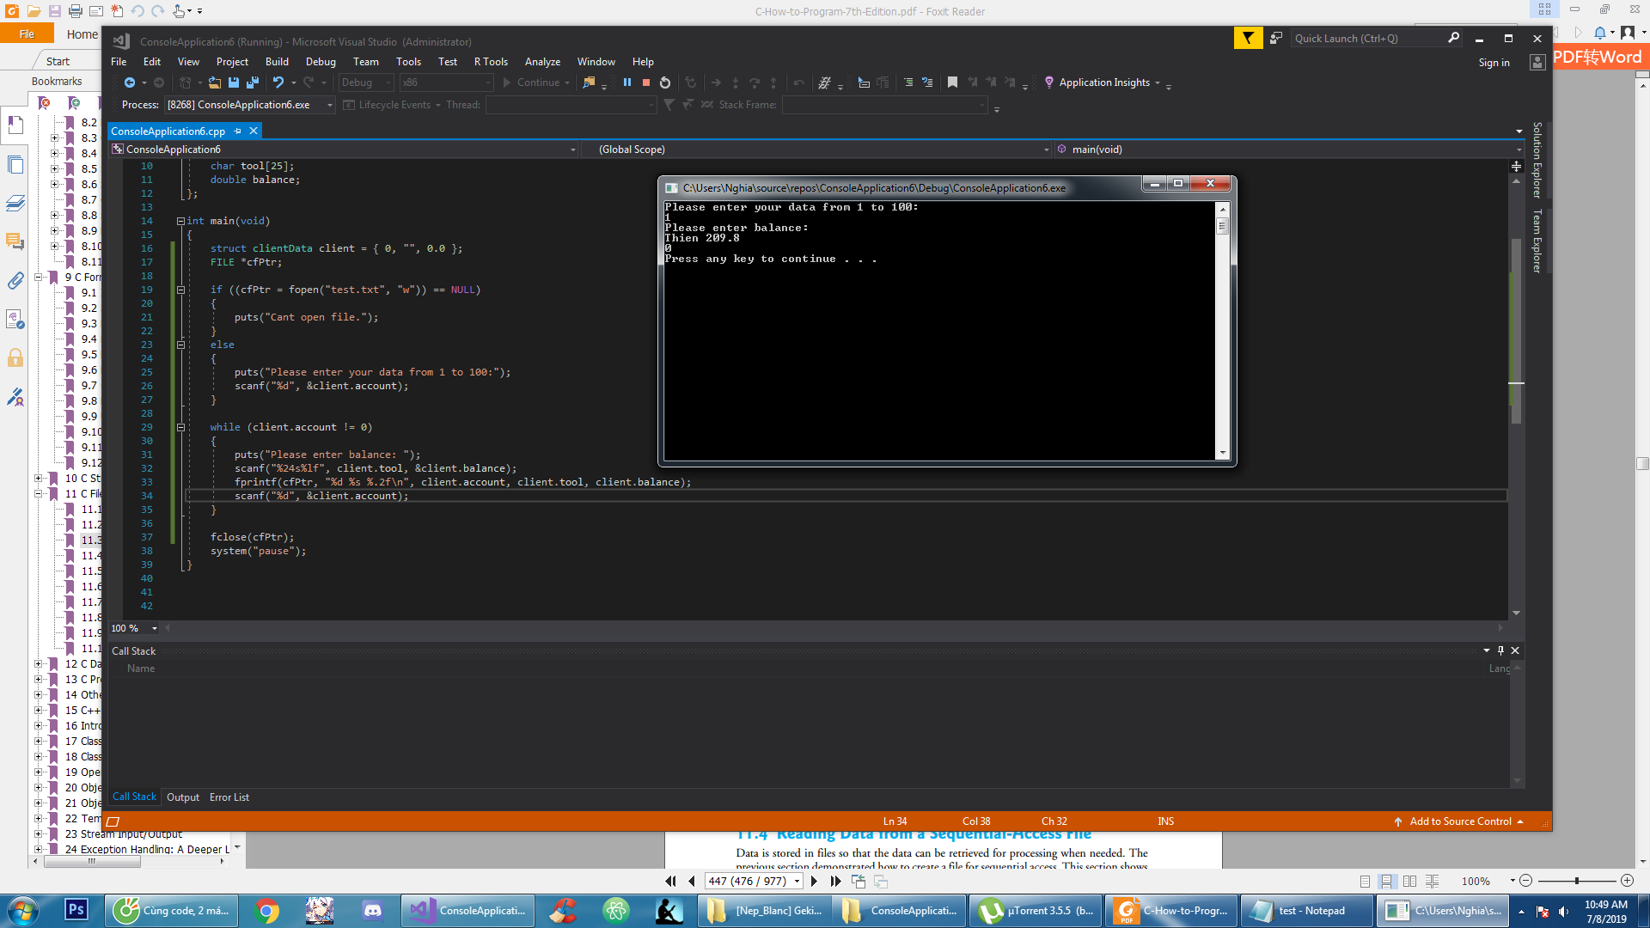
Task: Click the Sign in link
Action: [1494, 62]
